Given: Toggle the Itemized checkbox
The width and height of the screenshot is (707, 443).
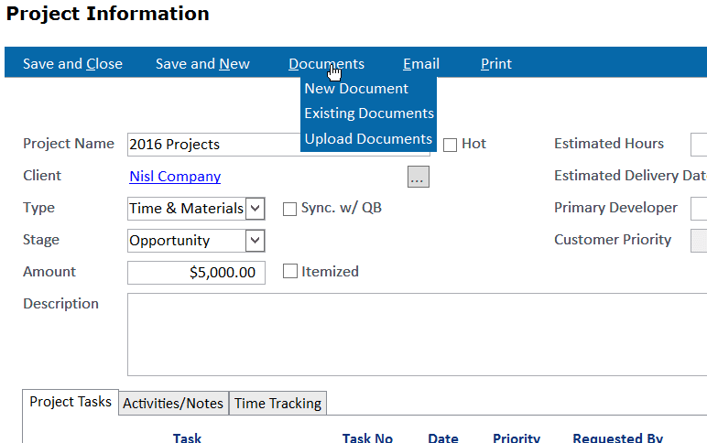Looking at the screenshot, I should (x=290, y=271).
